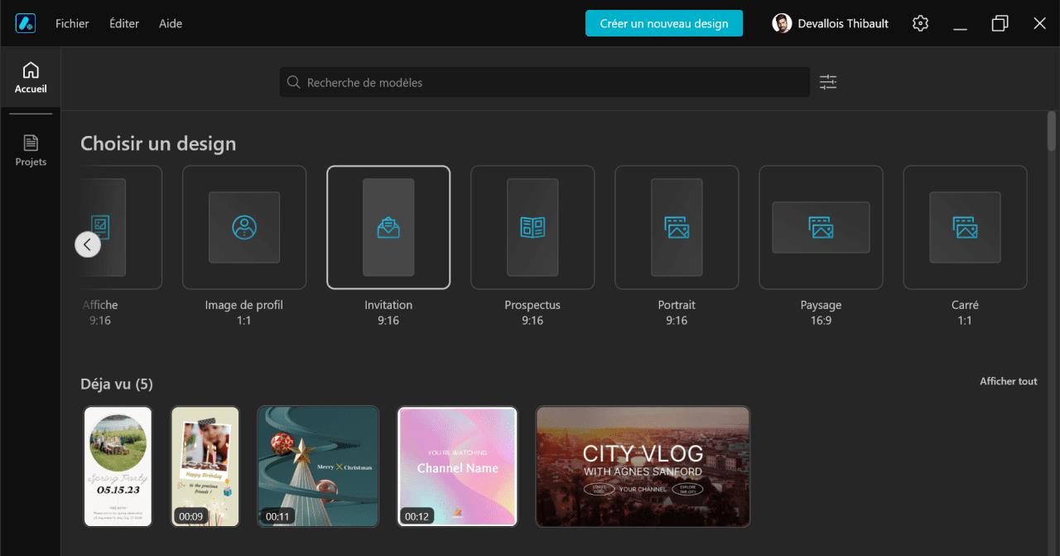Click the magnifier icon in the search bar
This screenshot has height=556, width=1060.
click(x=293, y=82)
